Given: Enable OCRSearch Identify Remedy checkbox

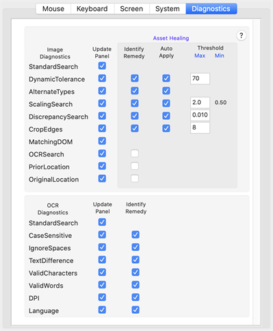Looking at the screenshot, I should tap(135, 154).
